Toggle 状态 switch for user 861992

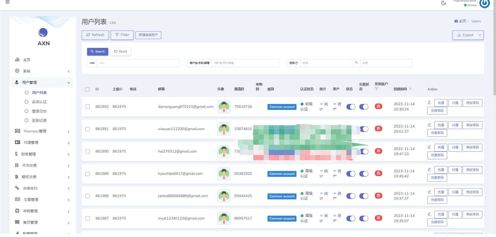[x=351, y=107]
